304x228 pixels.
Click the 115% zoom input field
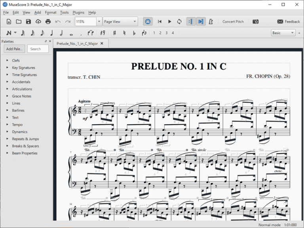pos(85,21)
